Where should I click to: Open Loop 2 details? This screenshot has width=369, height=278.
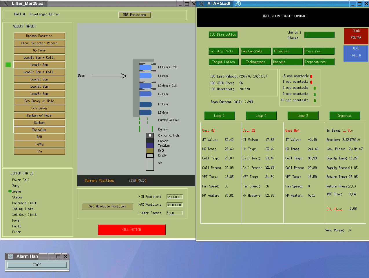tap(261, 116)
